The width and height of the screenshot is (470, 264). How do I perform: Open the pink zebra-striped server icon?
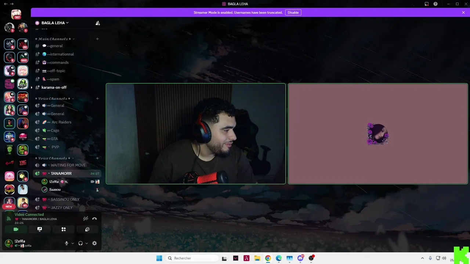10,84
